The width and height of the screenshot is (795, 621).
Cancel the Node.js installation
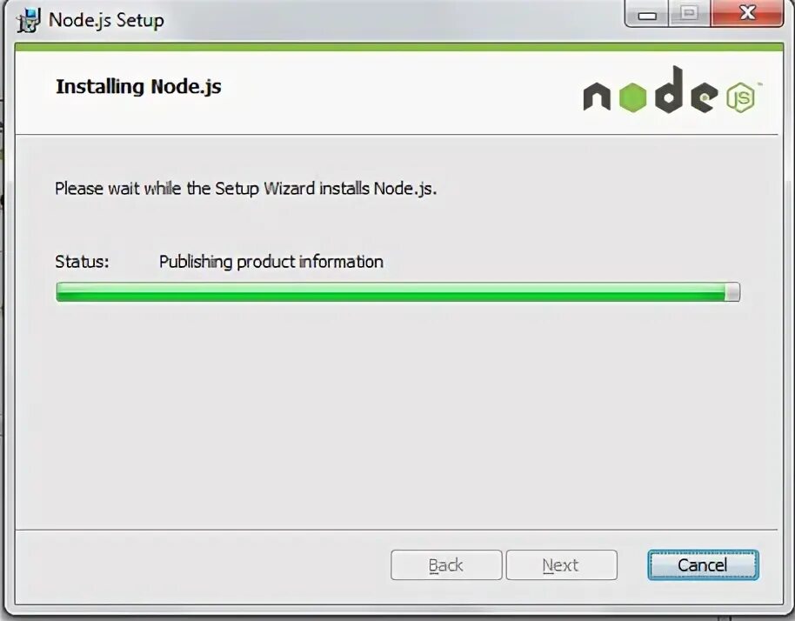(x=703, y=564)
